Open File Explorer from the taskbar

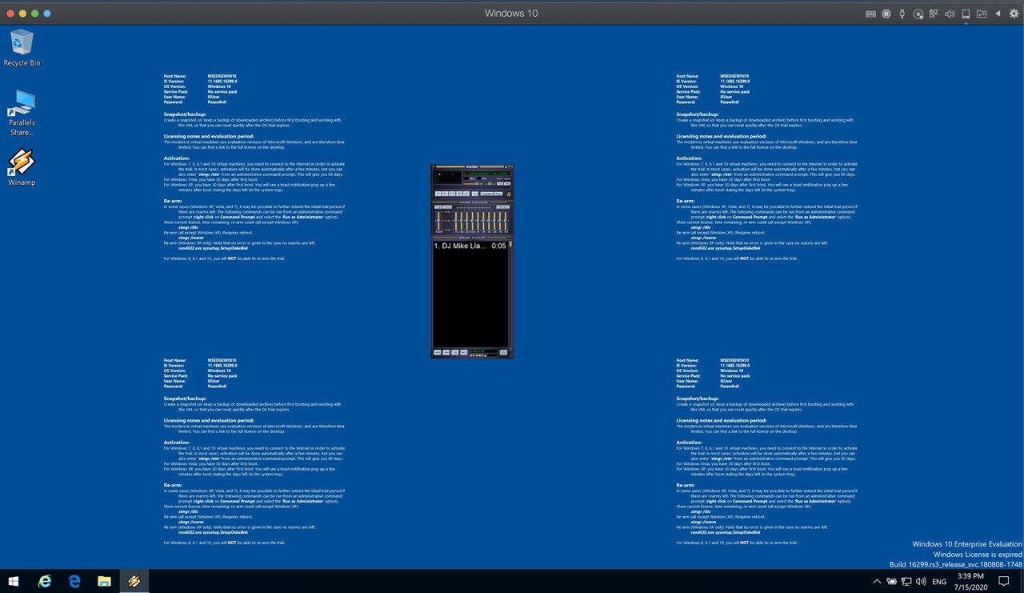click(x=104, y=581)
